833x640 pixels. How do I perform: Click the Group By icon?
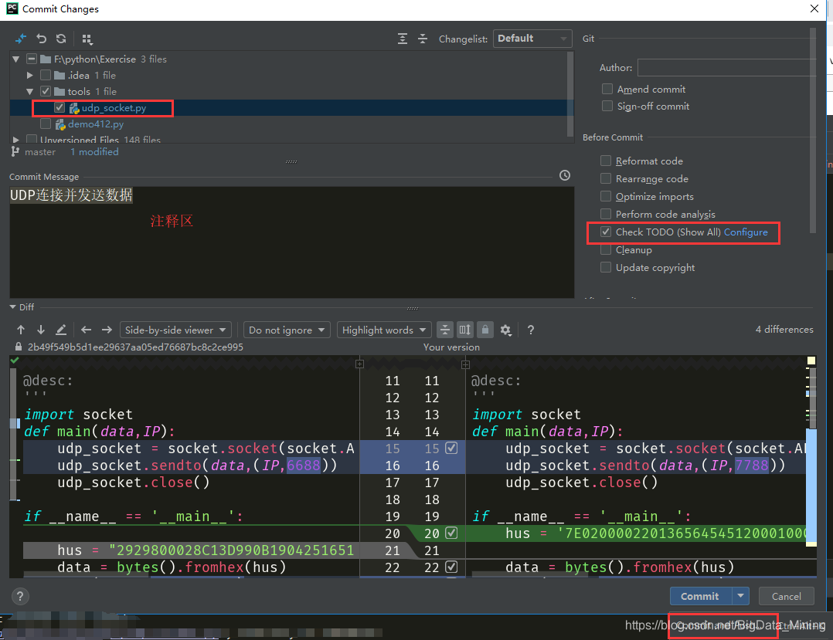pyautogui.click(x=87, y=39)
